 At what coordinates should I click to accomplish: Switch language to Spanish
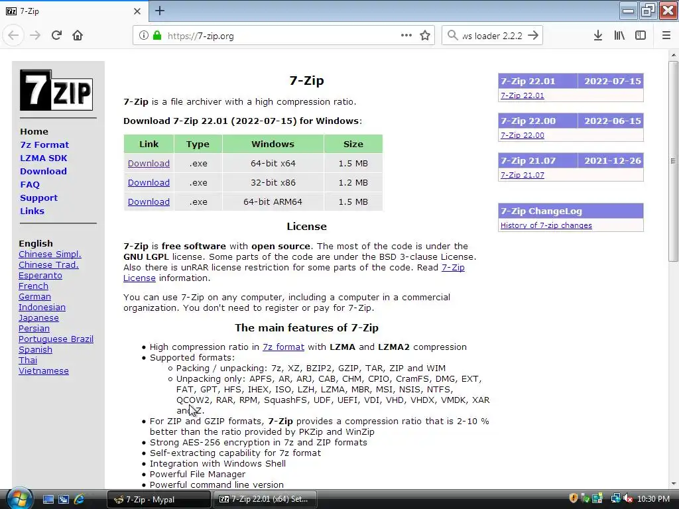coord(35,350)
